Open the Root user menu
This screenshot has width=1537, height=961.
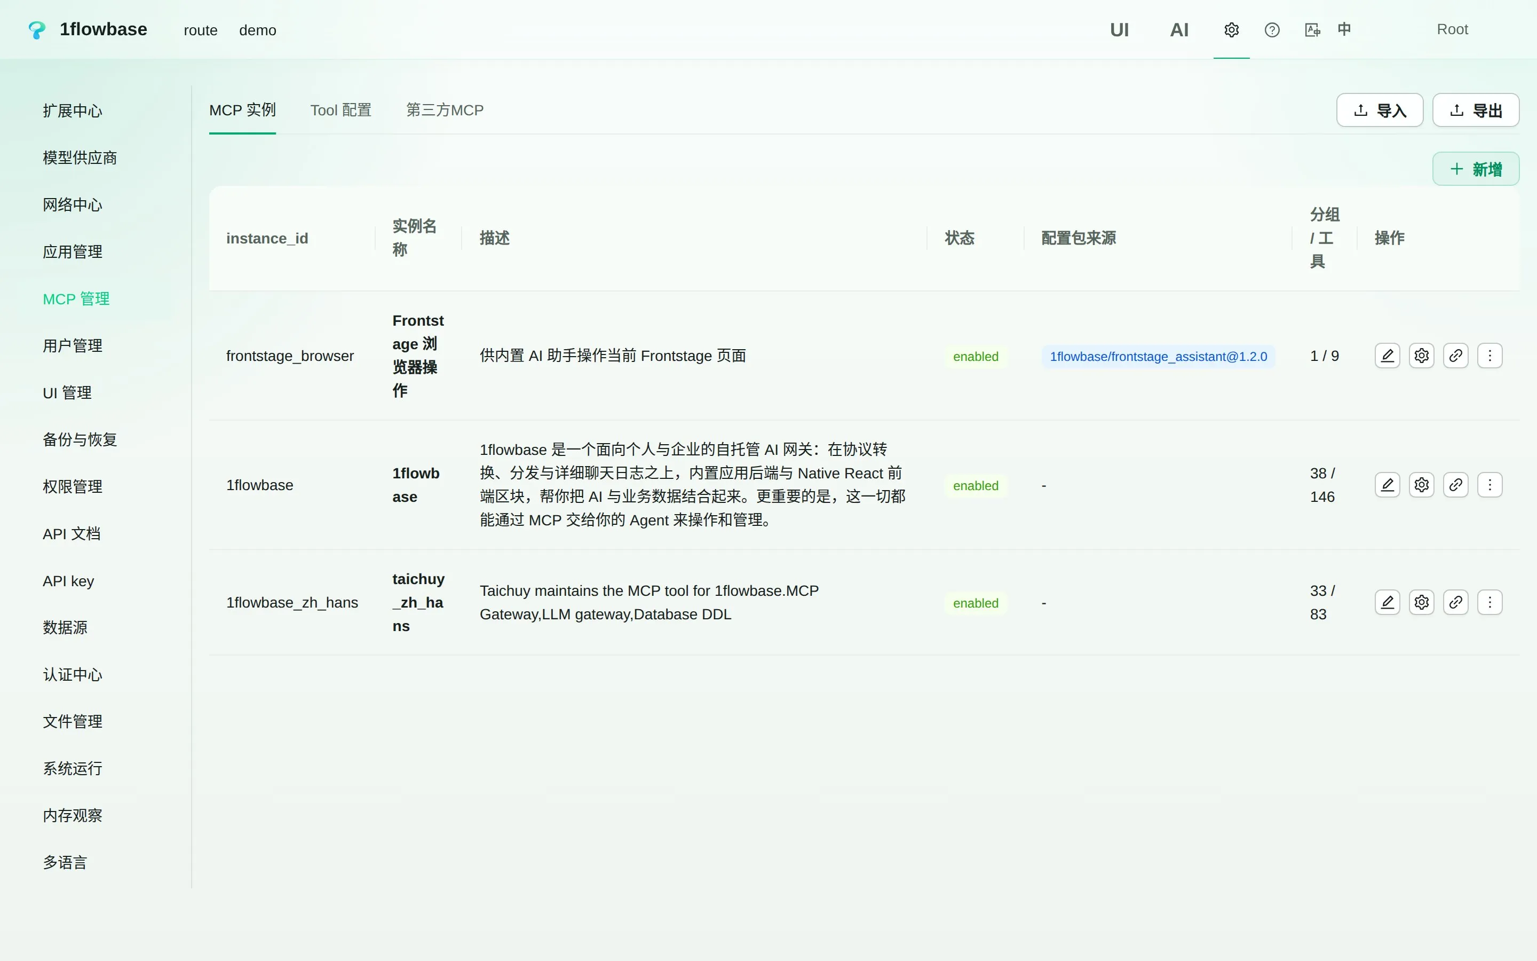(1452, 29)
